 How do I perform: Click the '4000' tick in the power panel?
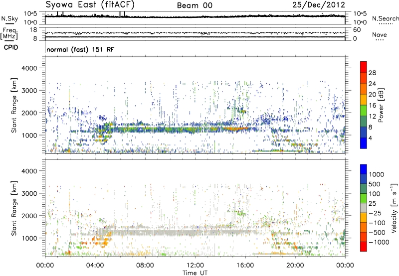(x=29, y=68)
